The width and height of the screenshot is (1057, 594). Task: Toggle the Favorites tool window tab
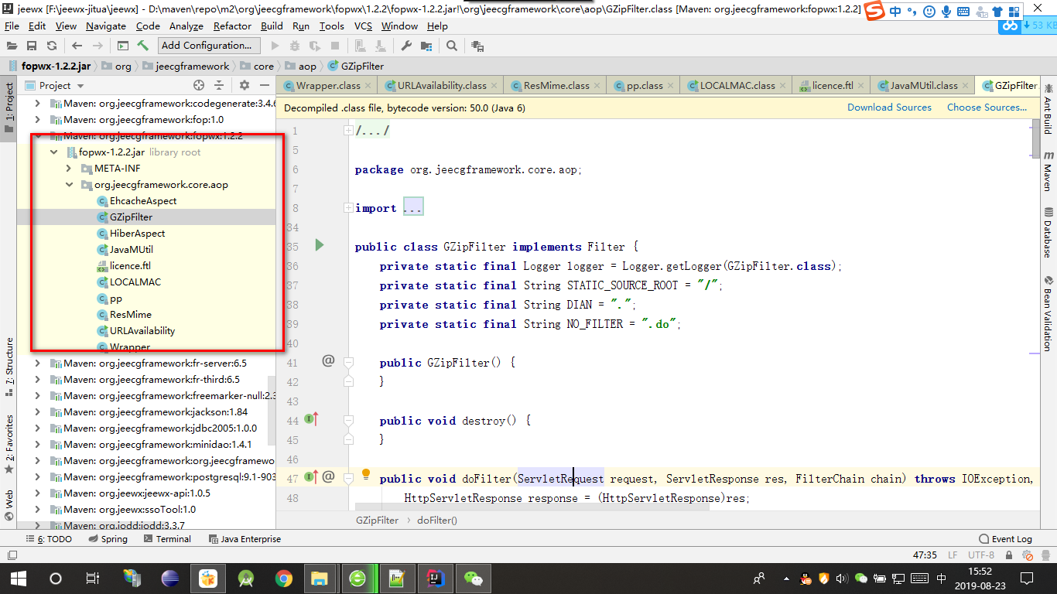coord(9,444)
